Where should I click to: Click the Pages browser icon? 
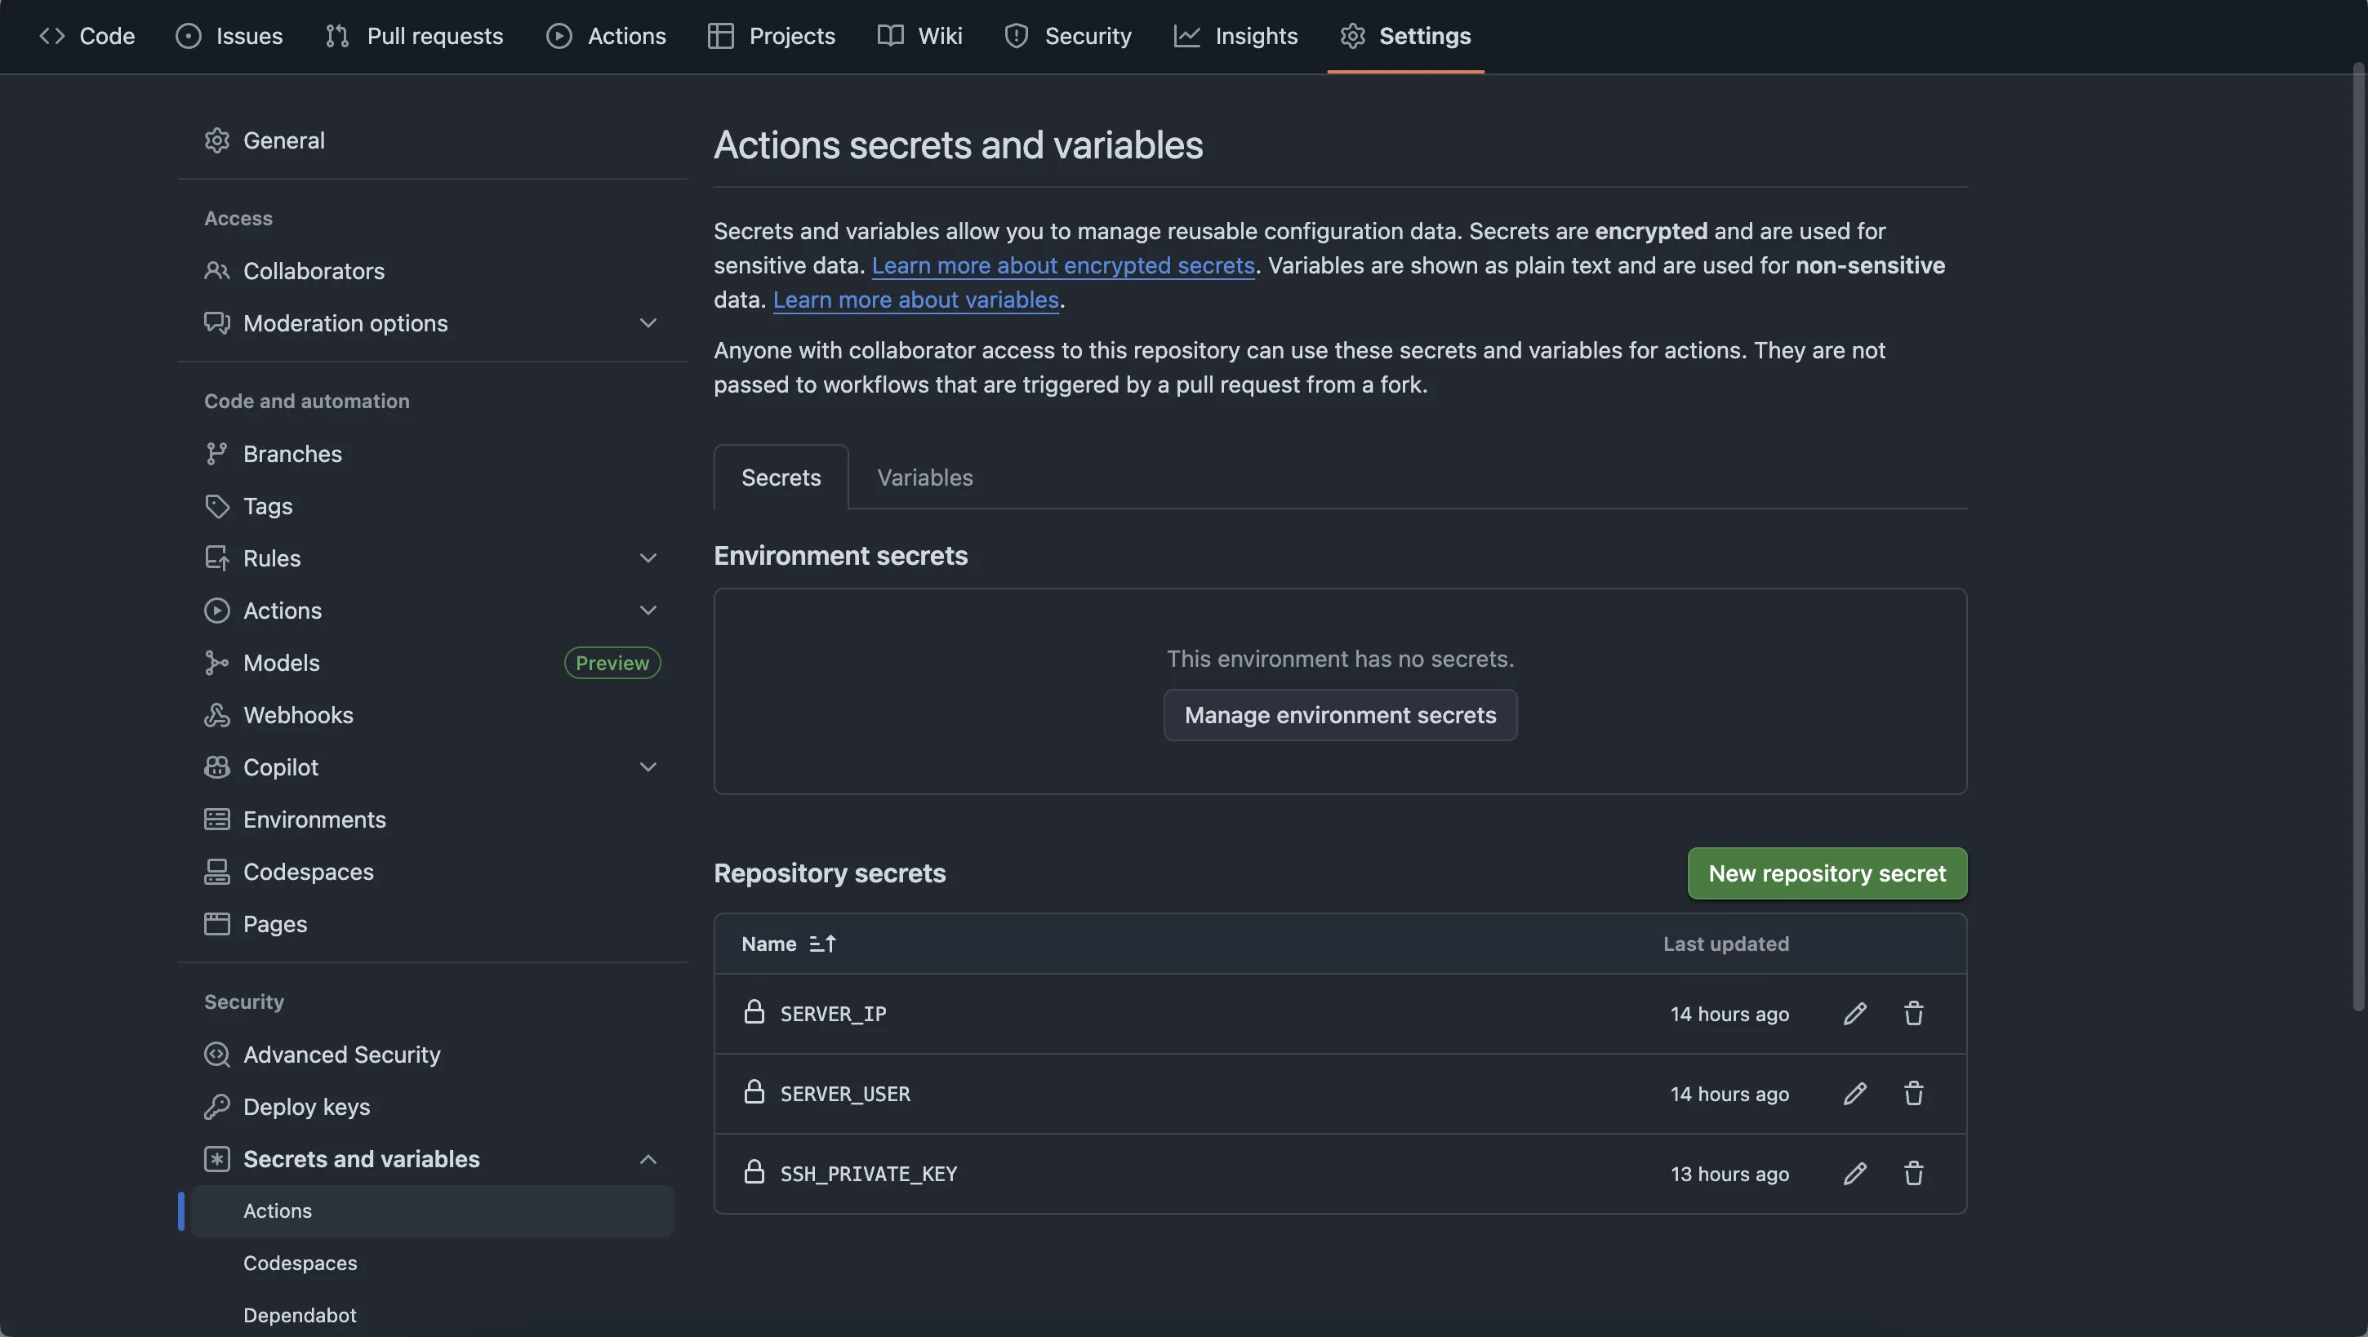217,925
